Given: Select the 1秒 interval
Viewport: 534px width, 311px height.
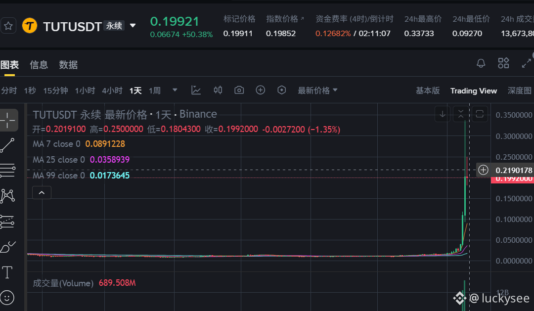Looking at the screenshot, I should pyautogui.click(x=30, y=90).
